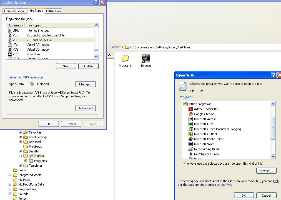Select Google Chrome icon in programs list
The image size is (281, 200).
coord(191,114)
